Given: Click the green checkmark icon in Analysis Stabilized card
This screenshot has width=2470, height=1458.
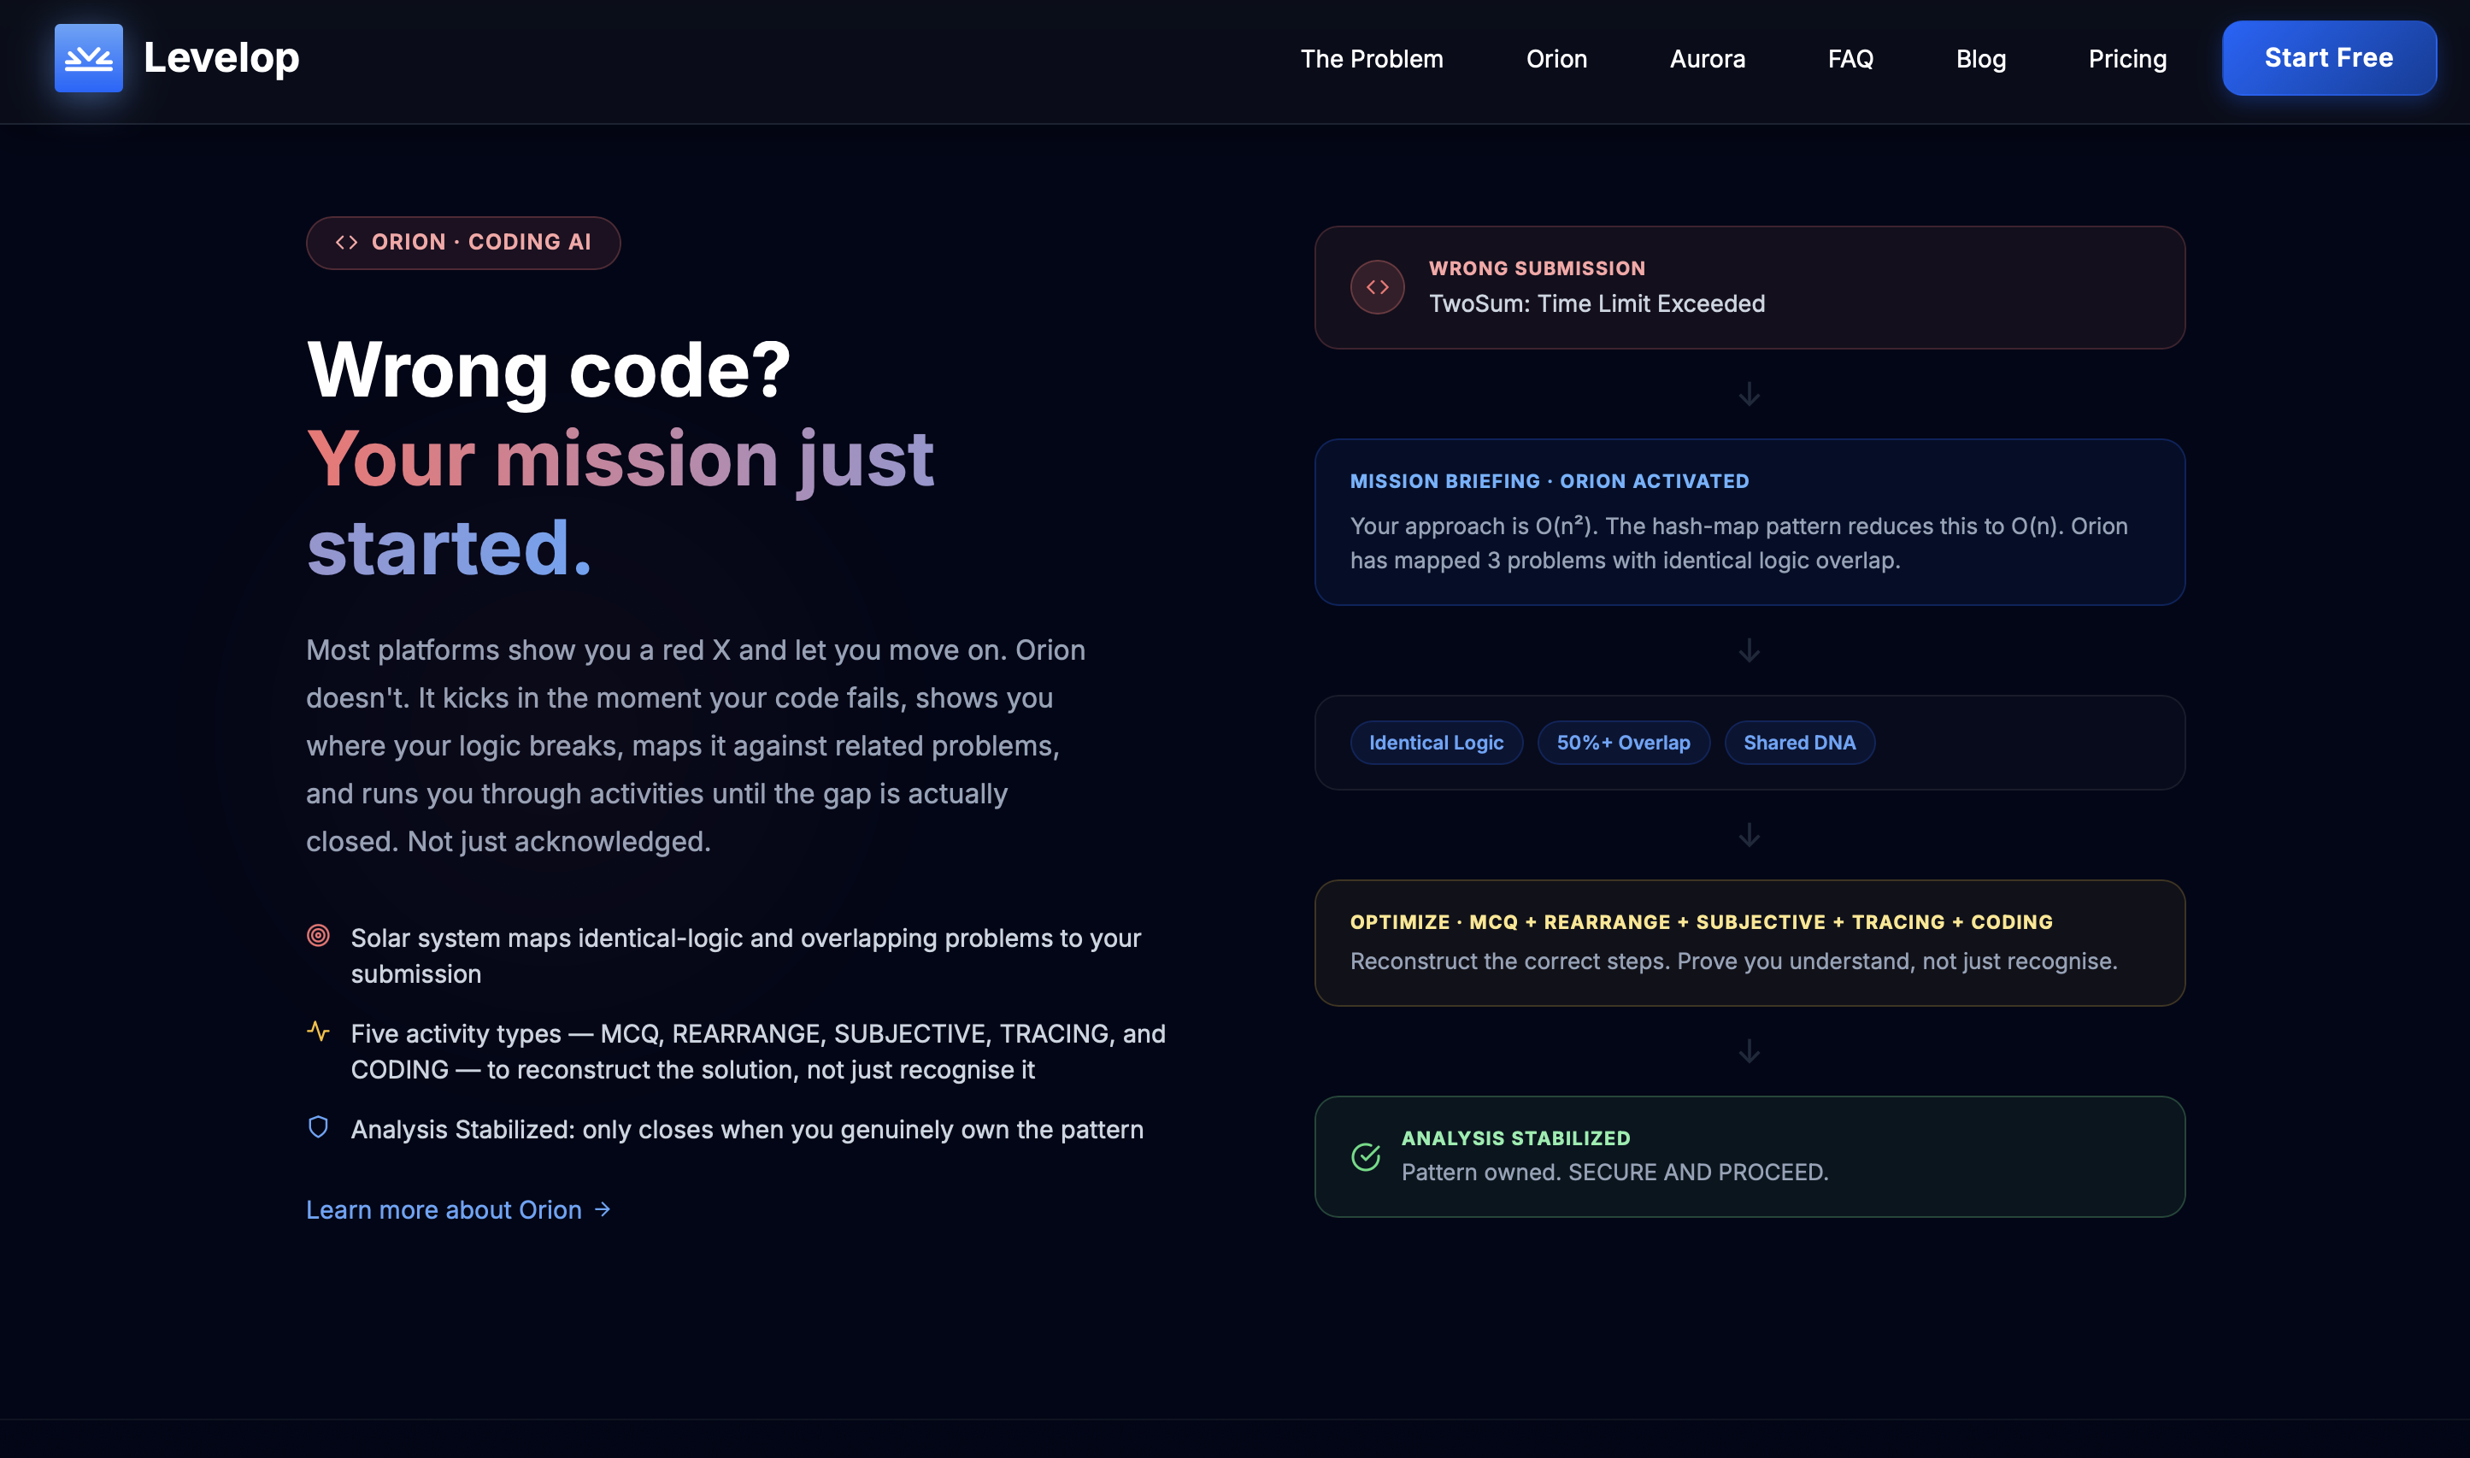Looking at the screenshot, I should (x=1366, y=1156).
